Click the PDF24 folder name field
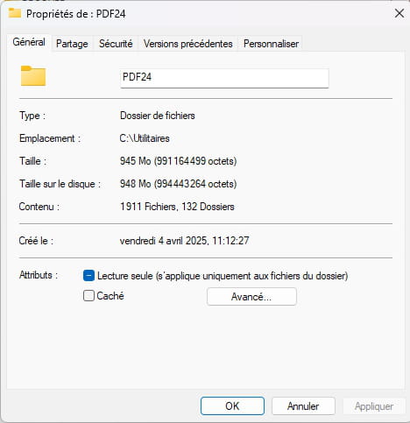The image size is (410, 423). pos(224,78)
